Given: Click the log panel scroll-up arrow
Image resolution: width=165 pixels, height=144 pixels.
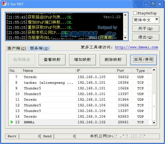Looking at the screenshot, I should tap(125, 15).
